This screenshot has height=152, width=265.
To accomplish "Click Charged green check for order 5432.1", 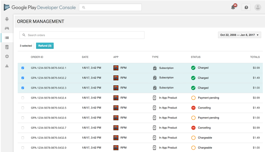I will click(x=193, y=68).
